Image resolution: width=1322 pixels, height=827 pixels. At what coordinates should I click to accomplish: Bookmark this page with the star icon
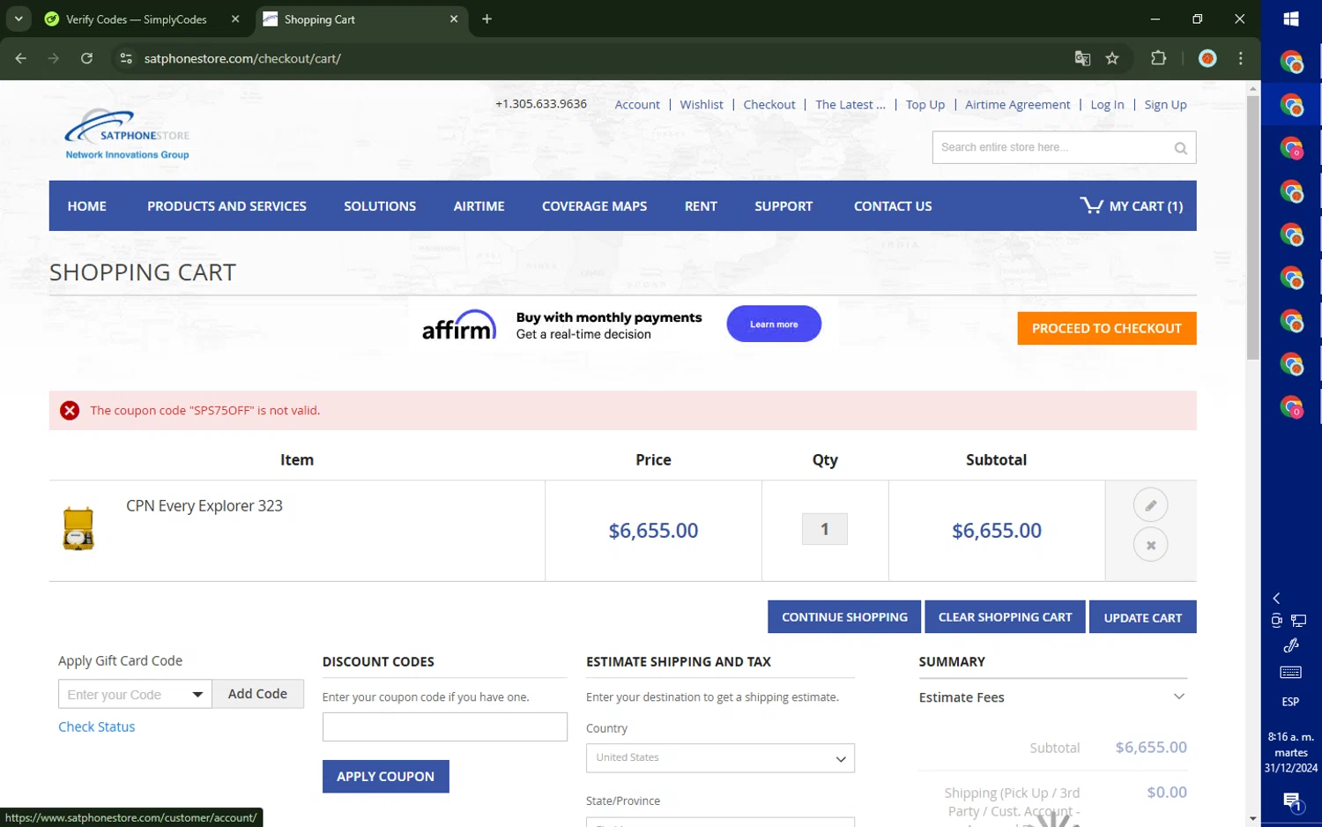click(x=1112, y=58)
